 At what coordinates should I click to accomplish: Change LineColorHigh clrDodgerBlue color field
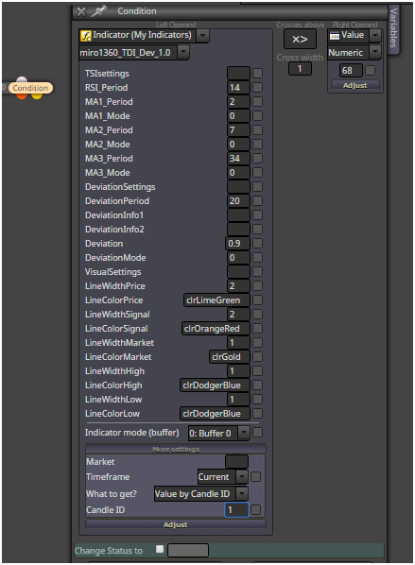tap(215, 385)
